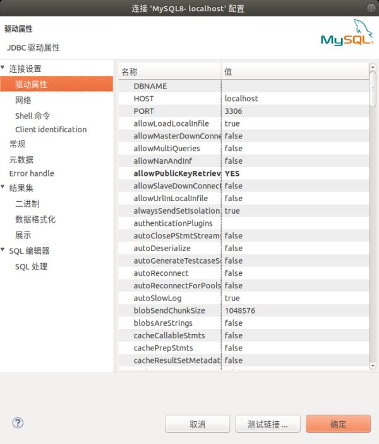The width and height of the screenshot is (379, 444).
Task: Click the property table scrollbar thumb
Action: coord(373,89)
